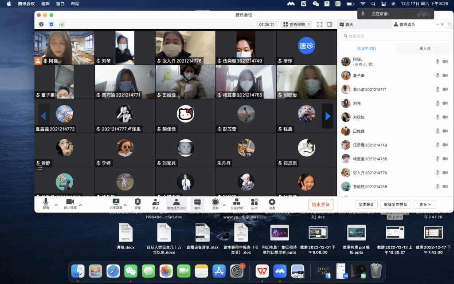Click the 静音 microphone icon in toolbar
Viewport: 454px width, 284px height.
coord(46,202)
